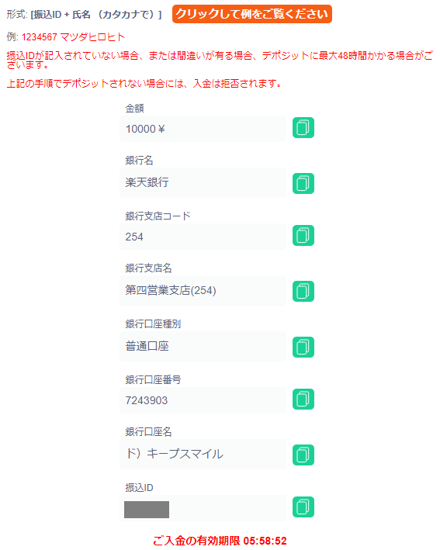
Task: Click the 10000 ¥ amount field
Action: (203, 129)
